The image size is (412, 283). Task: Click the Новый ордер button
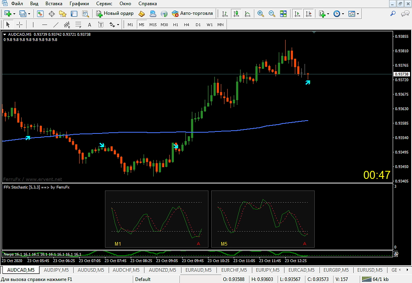pos(115,13)
